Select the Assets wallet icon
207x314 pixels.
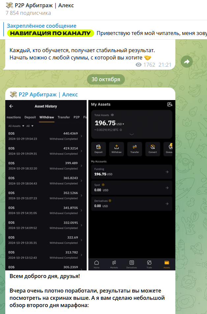pyautogui.click(x=166, y=262)
